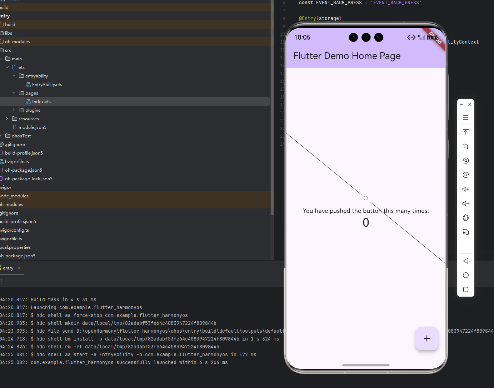Rotate the emulator counter-clockwise
The height and width of the screenshot is (388, 494).
466,161
